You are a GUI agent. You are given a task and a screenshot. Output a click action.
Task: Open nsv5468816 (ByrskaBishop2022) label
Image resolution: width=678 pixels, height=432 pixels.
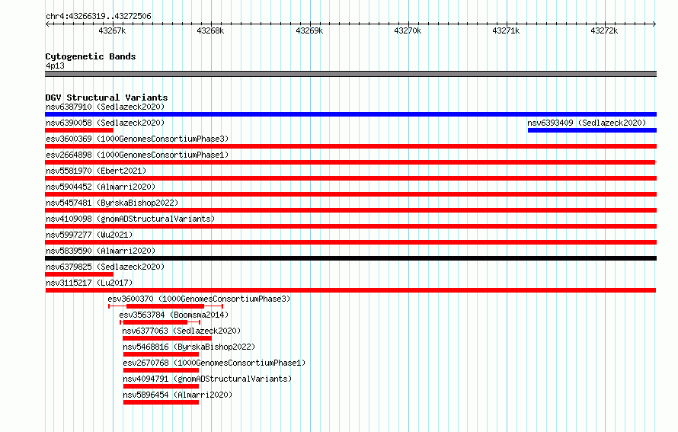pyautogui.click(x=189, y=347)
